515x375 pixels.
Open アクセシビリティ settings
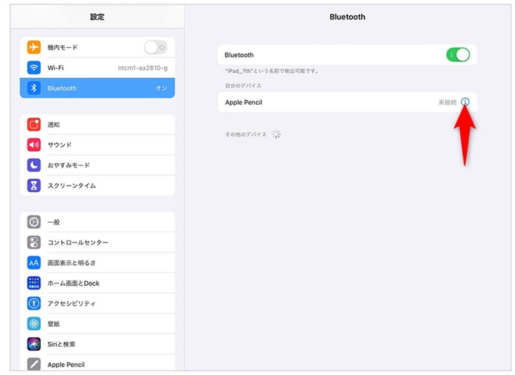tap(97, 304)
